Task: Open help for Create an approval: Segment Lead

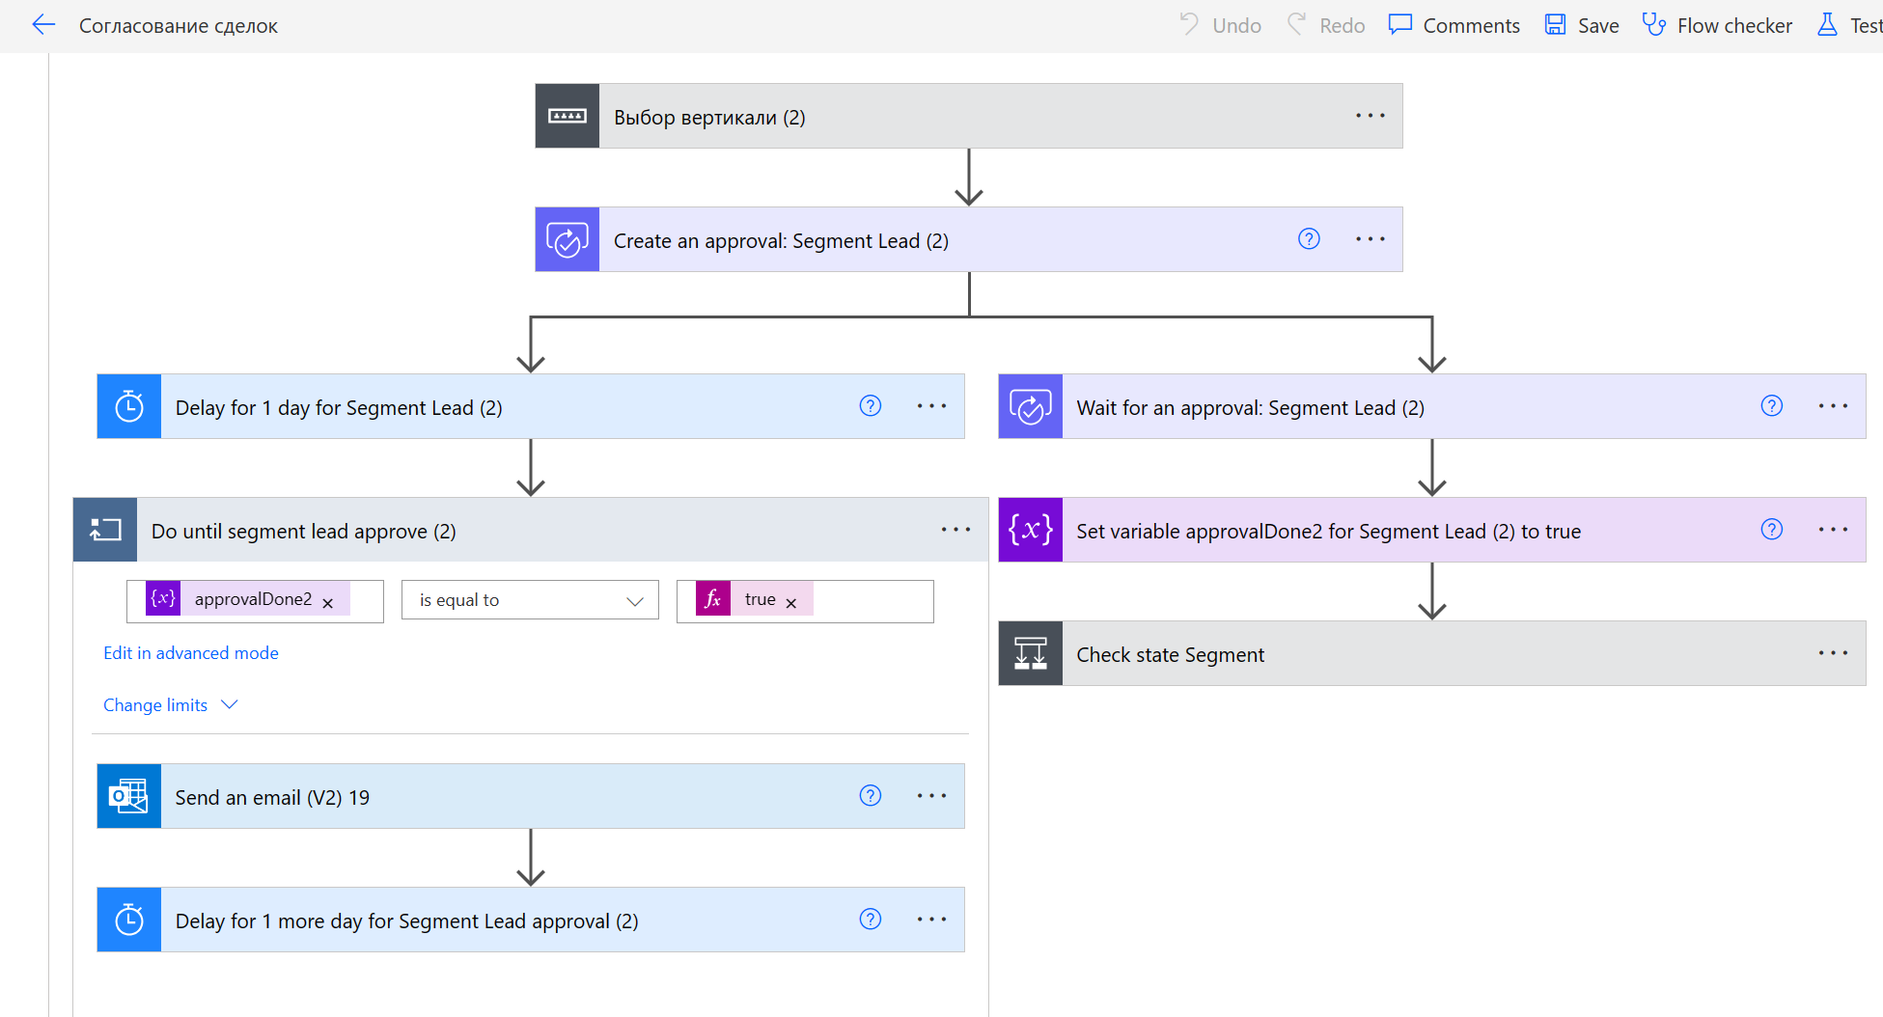Action: click(x=1308, y=239)
